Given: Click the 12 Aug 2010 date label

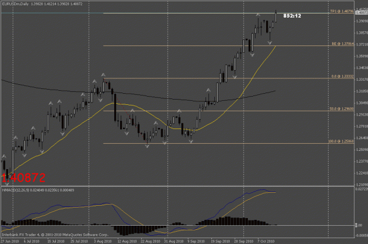Looking at the screenshot, I should tap(127, 241).
